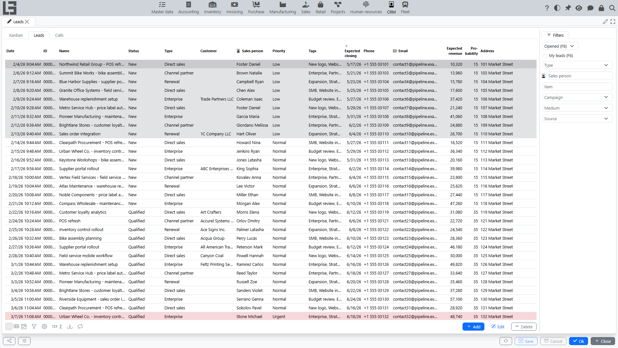Screen dimensions: 618x348
Task: Click the Cancel button
Action: pos(553,341)
